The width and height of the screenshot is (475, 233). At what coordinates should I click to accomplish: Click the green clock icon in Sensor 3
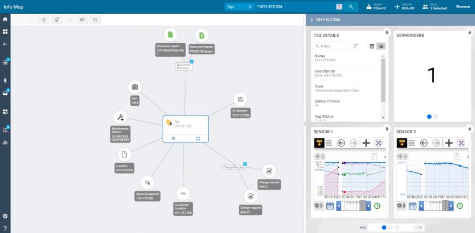459,206
